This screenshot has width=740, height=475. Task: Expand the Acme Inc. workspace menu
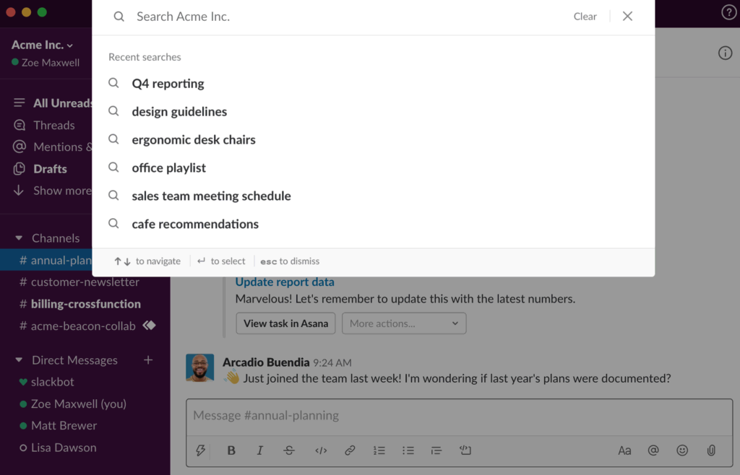pyautogui.click(x=42, y=45)
